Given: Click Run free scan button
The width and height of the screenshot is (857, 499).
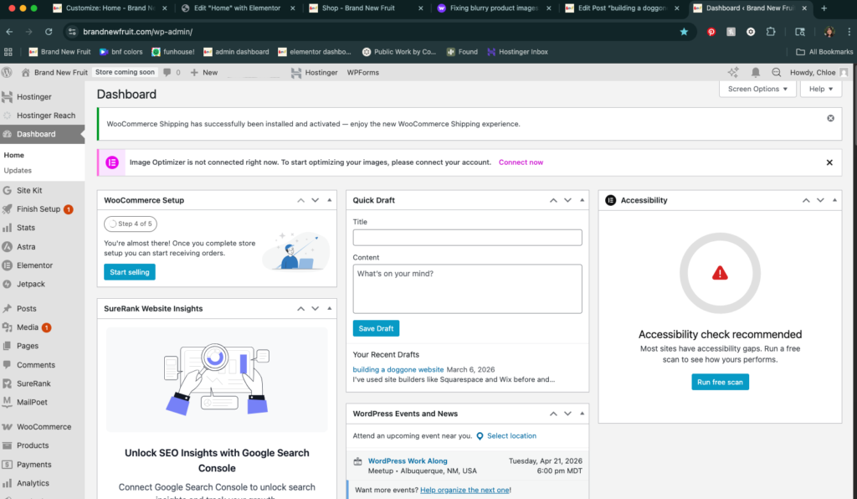Looking at the screenshot, I should (720, 382).
